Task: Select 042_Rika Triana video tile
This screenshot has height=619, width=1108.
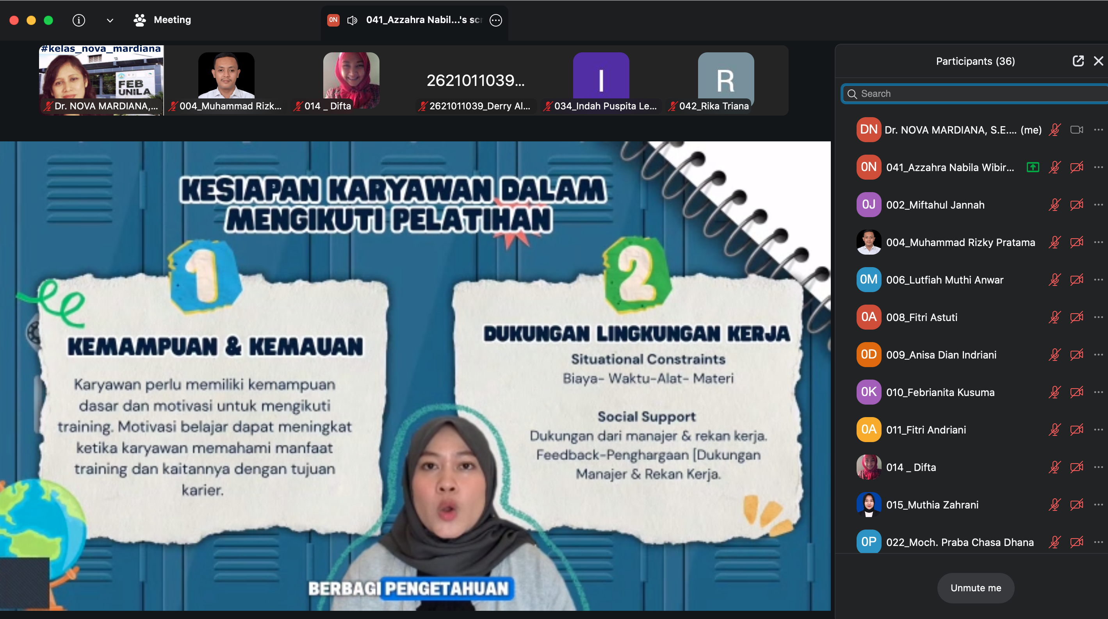Action: click(726, 80)
